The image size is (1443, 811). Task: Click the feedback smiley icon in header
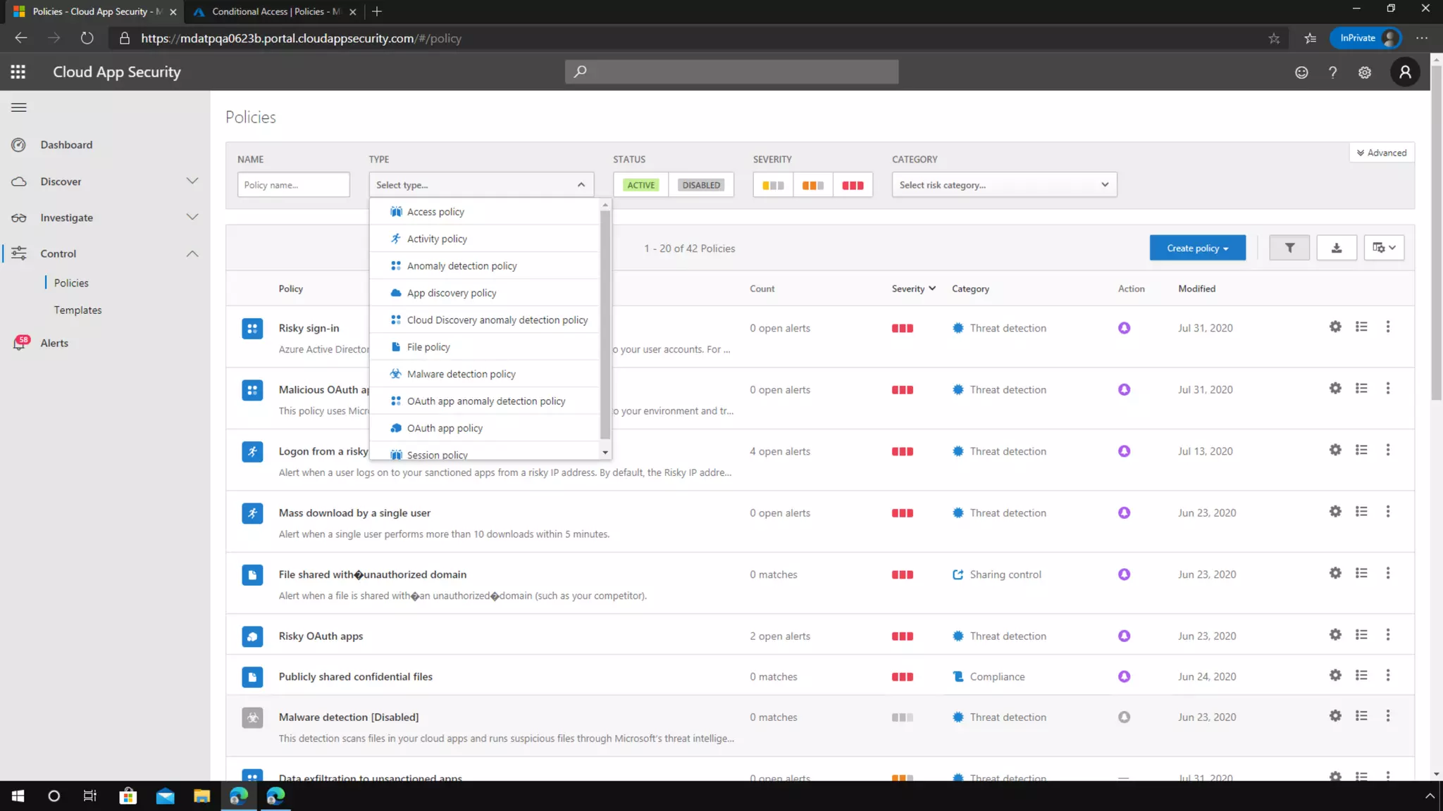(x=1301, y=72)
